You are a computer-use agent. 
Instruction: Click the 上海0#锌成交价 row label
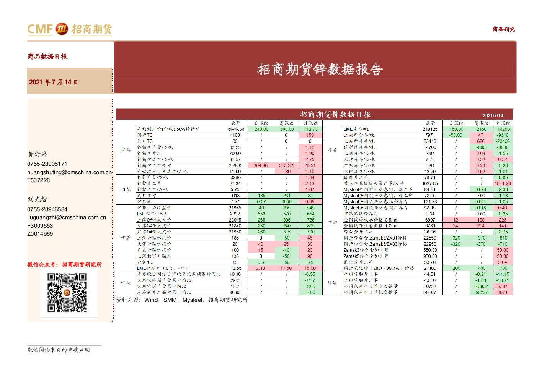point(154,220)
